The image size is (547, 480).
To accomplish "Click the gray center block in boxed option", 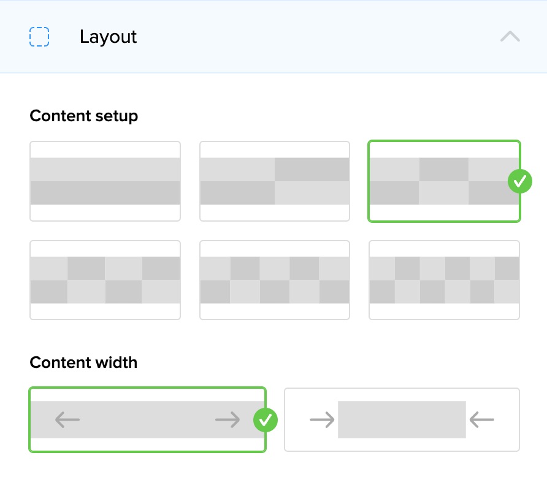I will [402, 419].
